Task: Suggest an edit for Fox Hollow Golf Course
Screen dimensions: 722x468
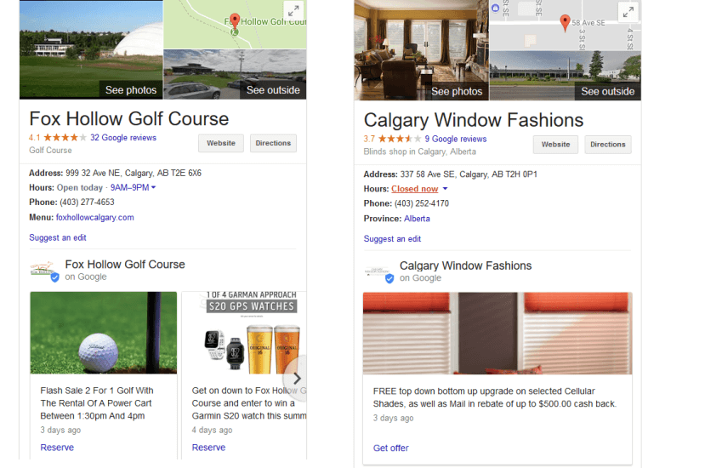Action: pyautogui.click(x=58, y=237)
